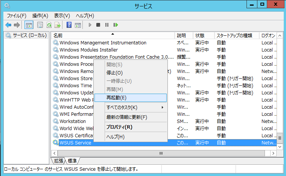Click the horizontal scrollbar thumb
The height and width of the screenshot is (176, 286).
161,153
